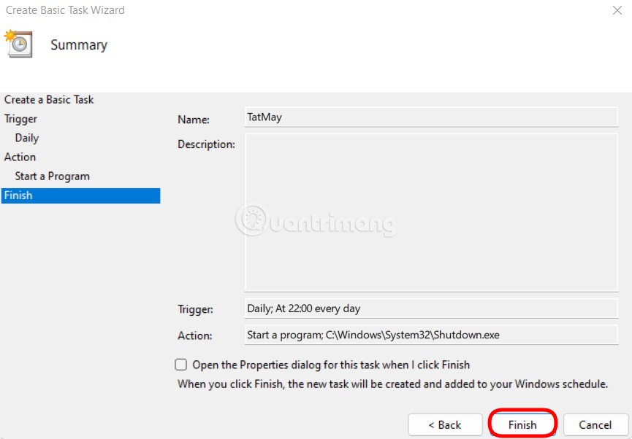Select Create a Basic Task step
The width and height of the screenshot is (632, 439).
(49, 99)
